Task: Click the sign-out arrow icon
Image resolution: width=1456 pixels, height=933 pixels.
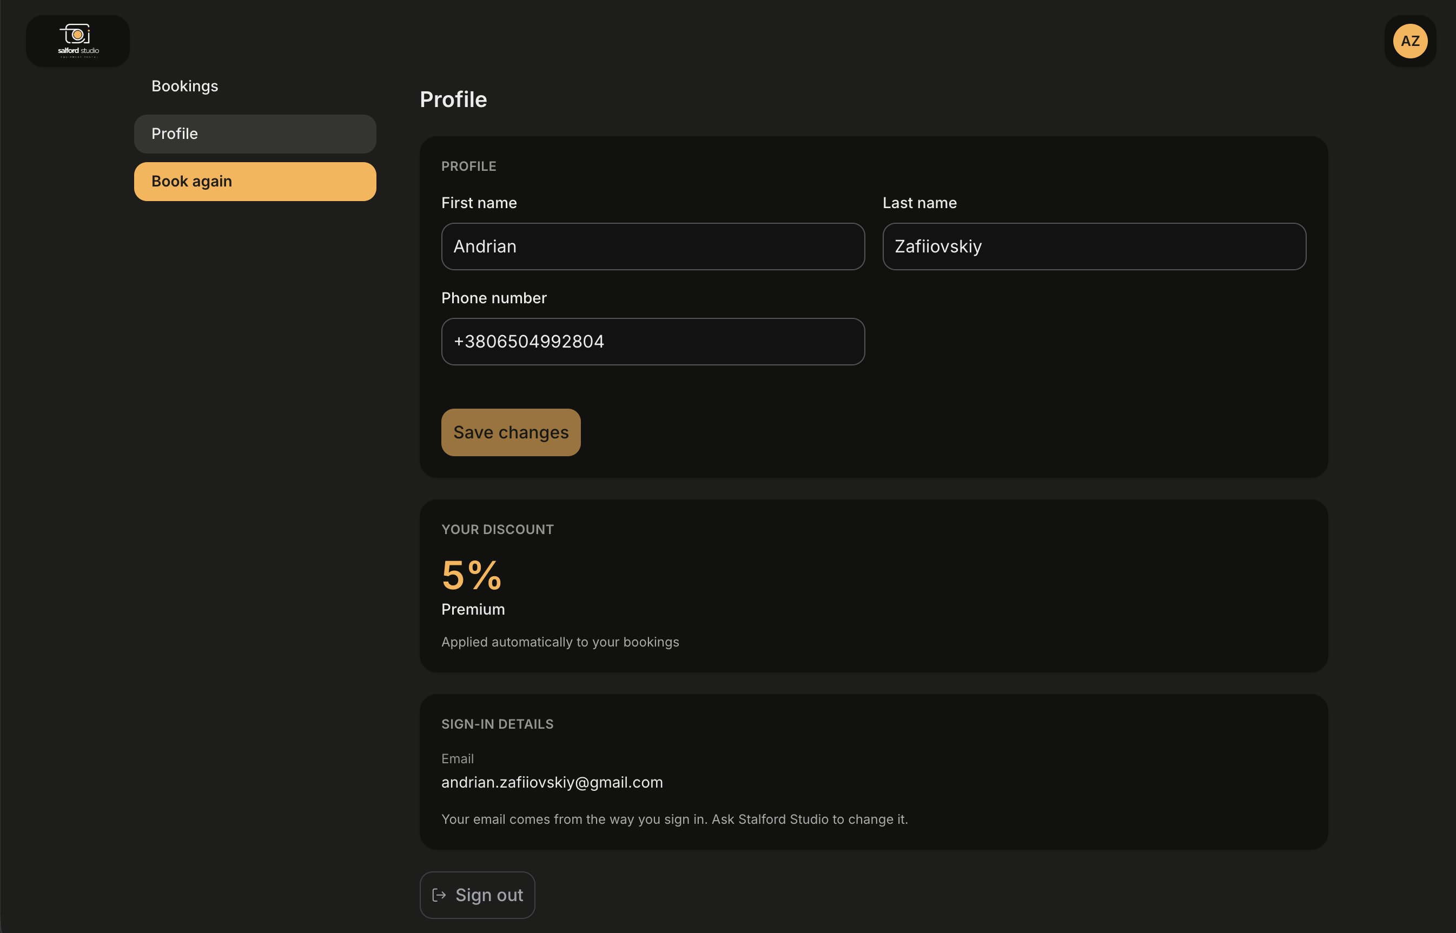Action: click(439, 895)
